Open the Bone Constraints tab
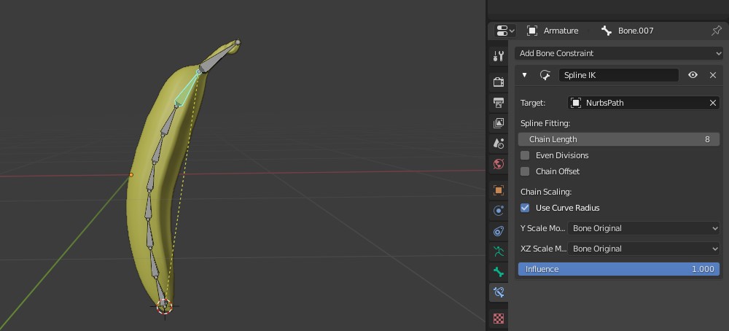The height and width of the screenshot is (331, 729). [499, 292]
